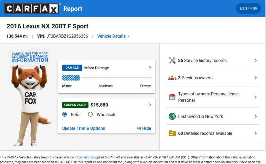Open Detailed records available chevron
The image size is (266, 164).
pos(256,133)
